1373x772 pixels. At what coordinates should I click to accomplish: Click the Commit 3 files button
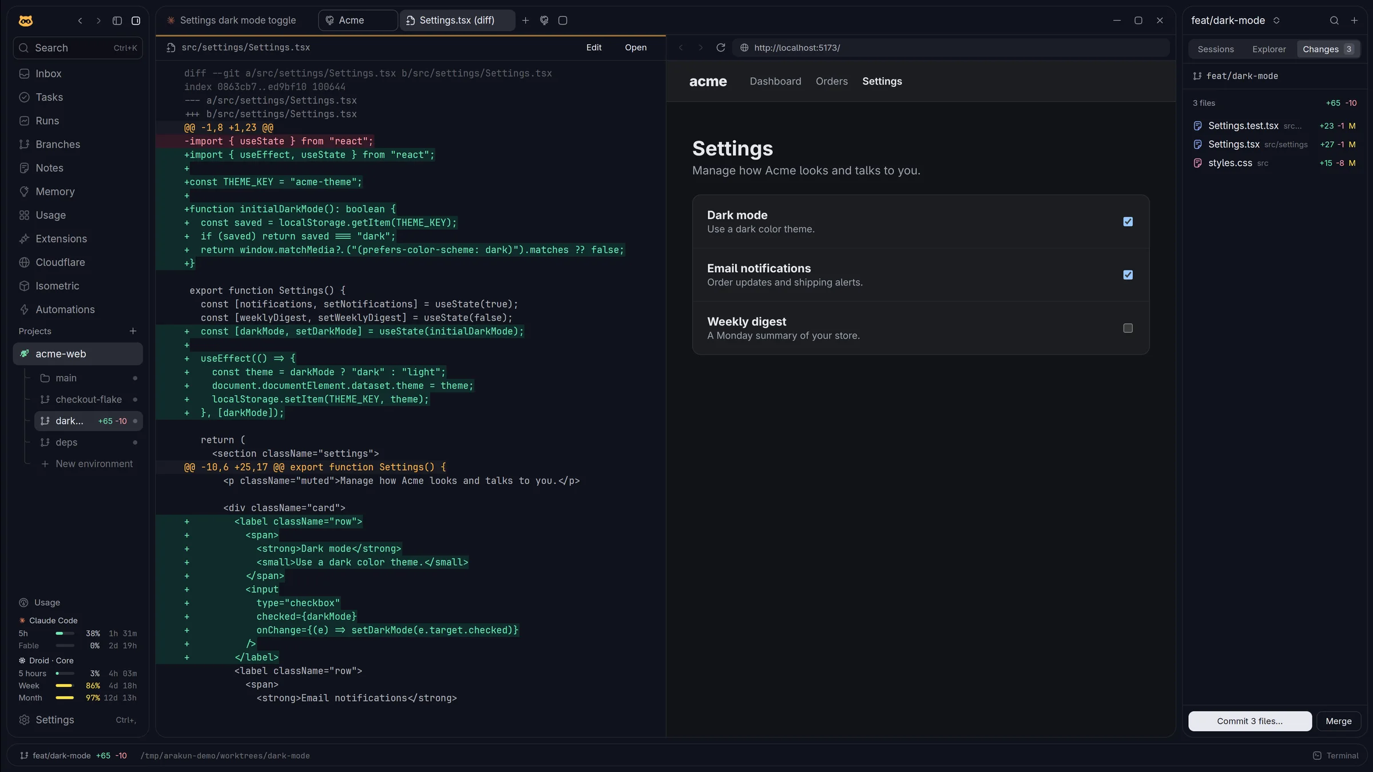pyautogui.click(x=1249, y=721)
